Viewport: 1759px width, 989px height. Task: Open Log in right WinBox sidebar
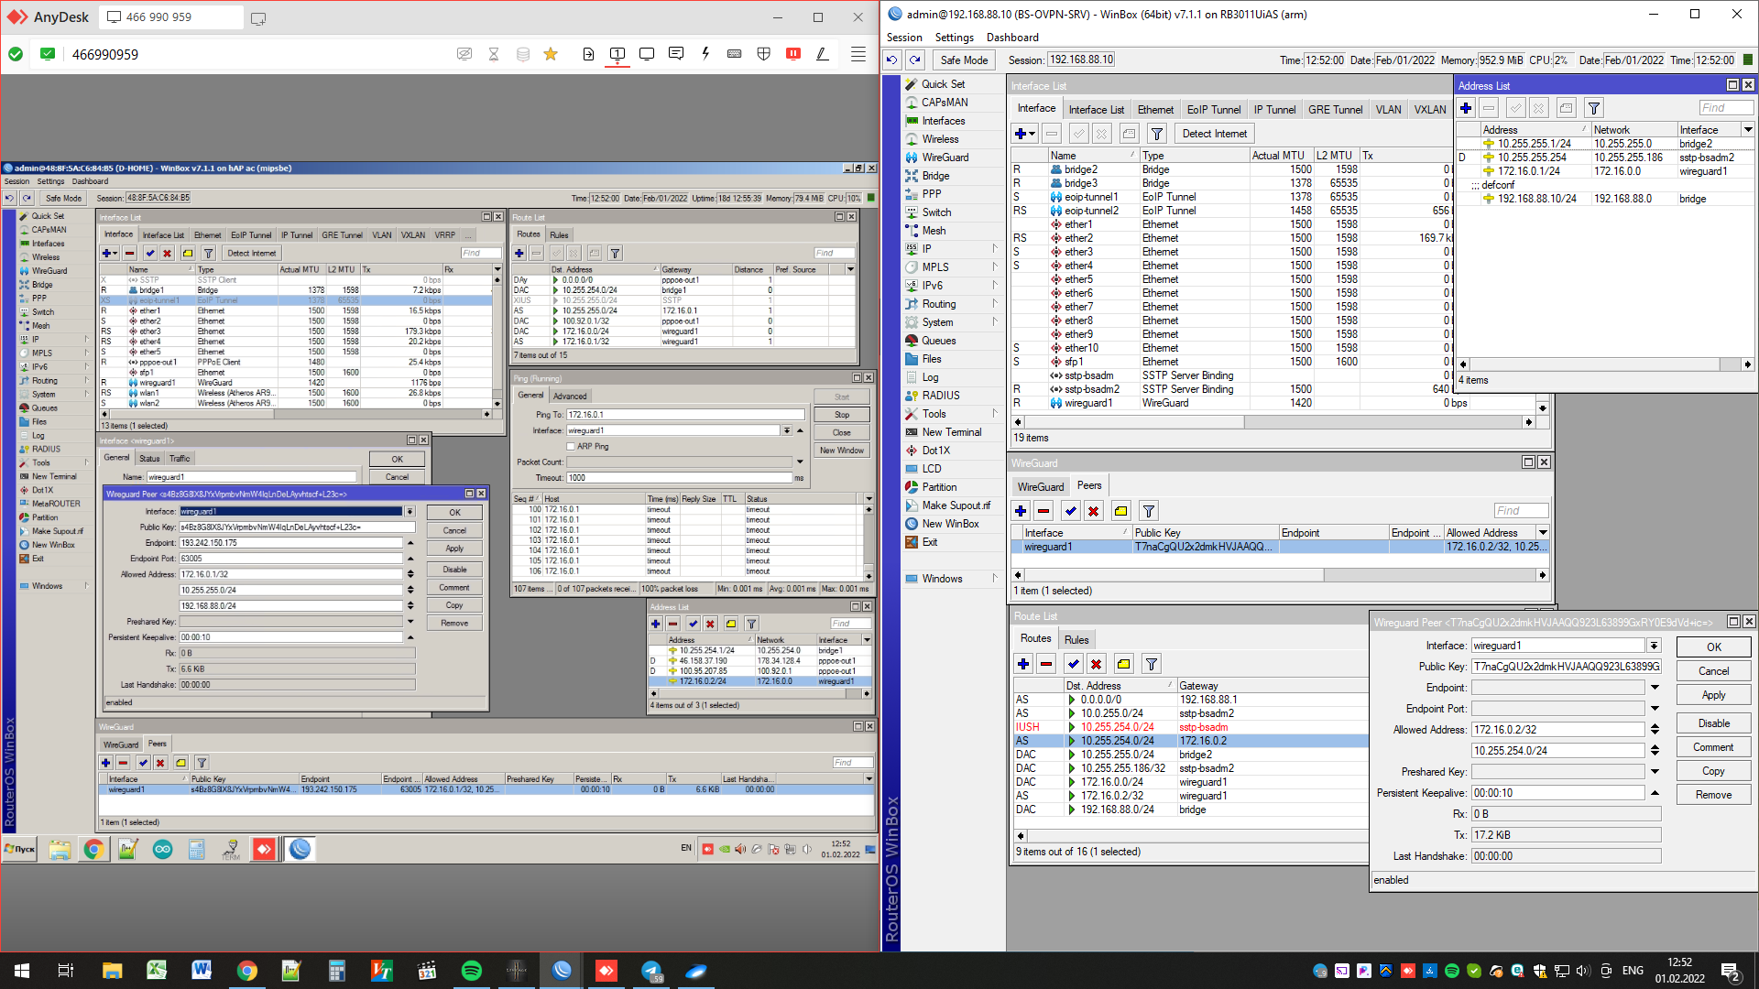930,377
